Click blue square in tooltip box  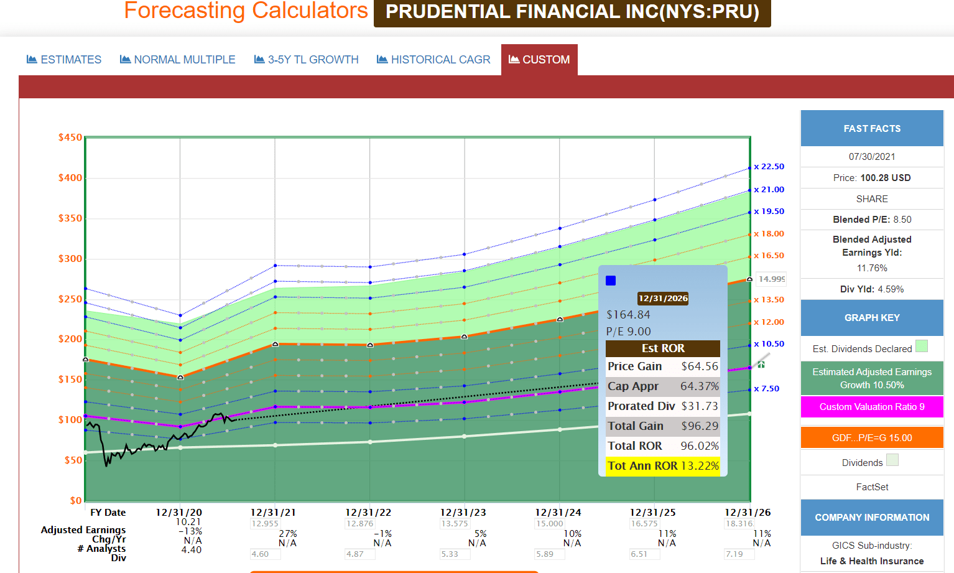pos(611,281)
